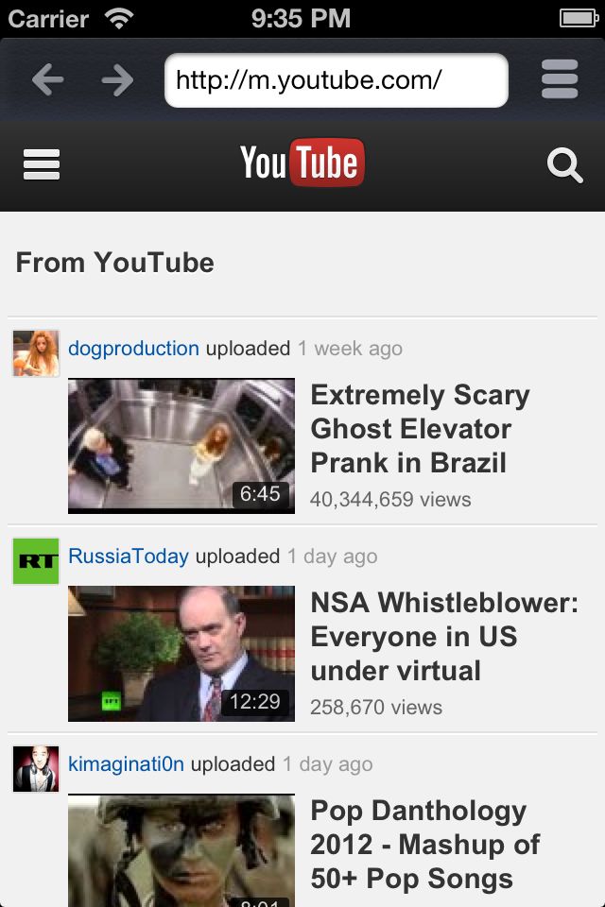Open dogproduction channel link
Viewport: 605px width, 907px height.
pos(133,349)
